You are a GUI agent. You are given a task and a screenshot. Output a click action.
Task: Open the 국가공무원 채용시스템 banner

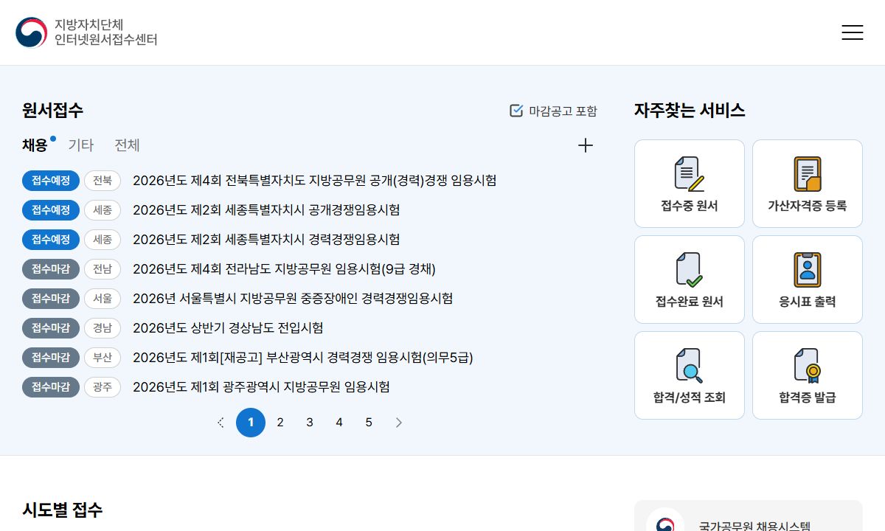click(749, 516)
